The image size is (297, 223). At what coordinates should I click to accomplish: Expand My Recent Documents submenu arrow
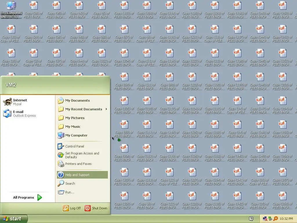pyautogui.click(x=106, y=109)
